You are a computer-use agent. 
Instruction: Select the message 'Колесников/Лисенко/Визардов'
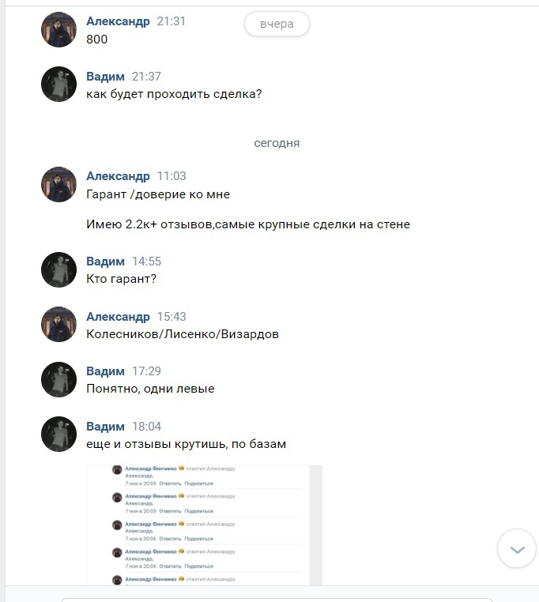(183, 334)
